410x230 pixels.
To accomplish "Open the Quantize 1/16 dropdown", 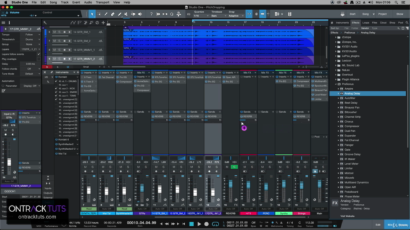I will coord(201,16).
